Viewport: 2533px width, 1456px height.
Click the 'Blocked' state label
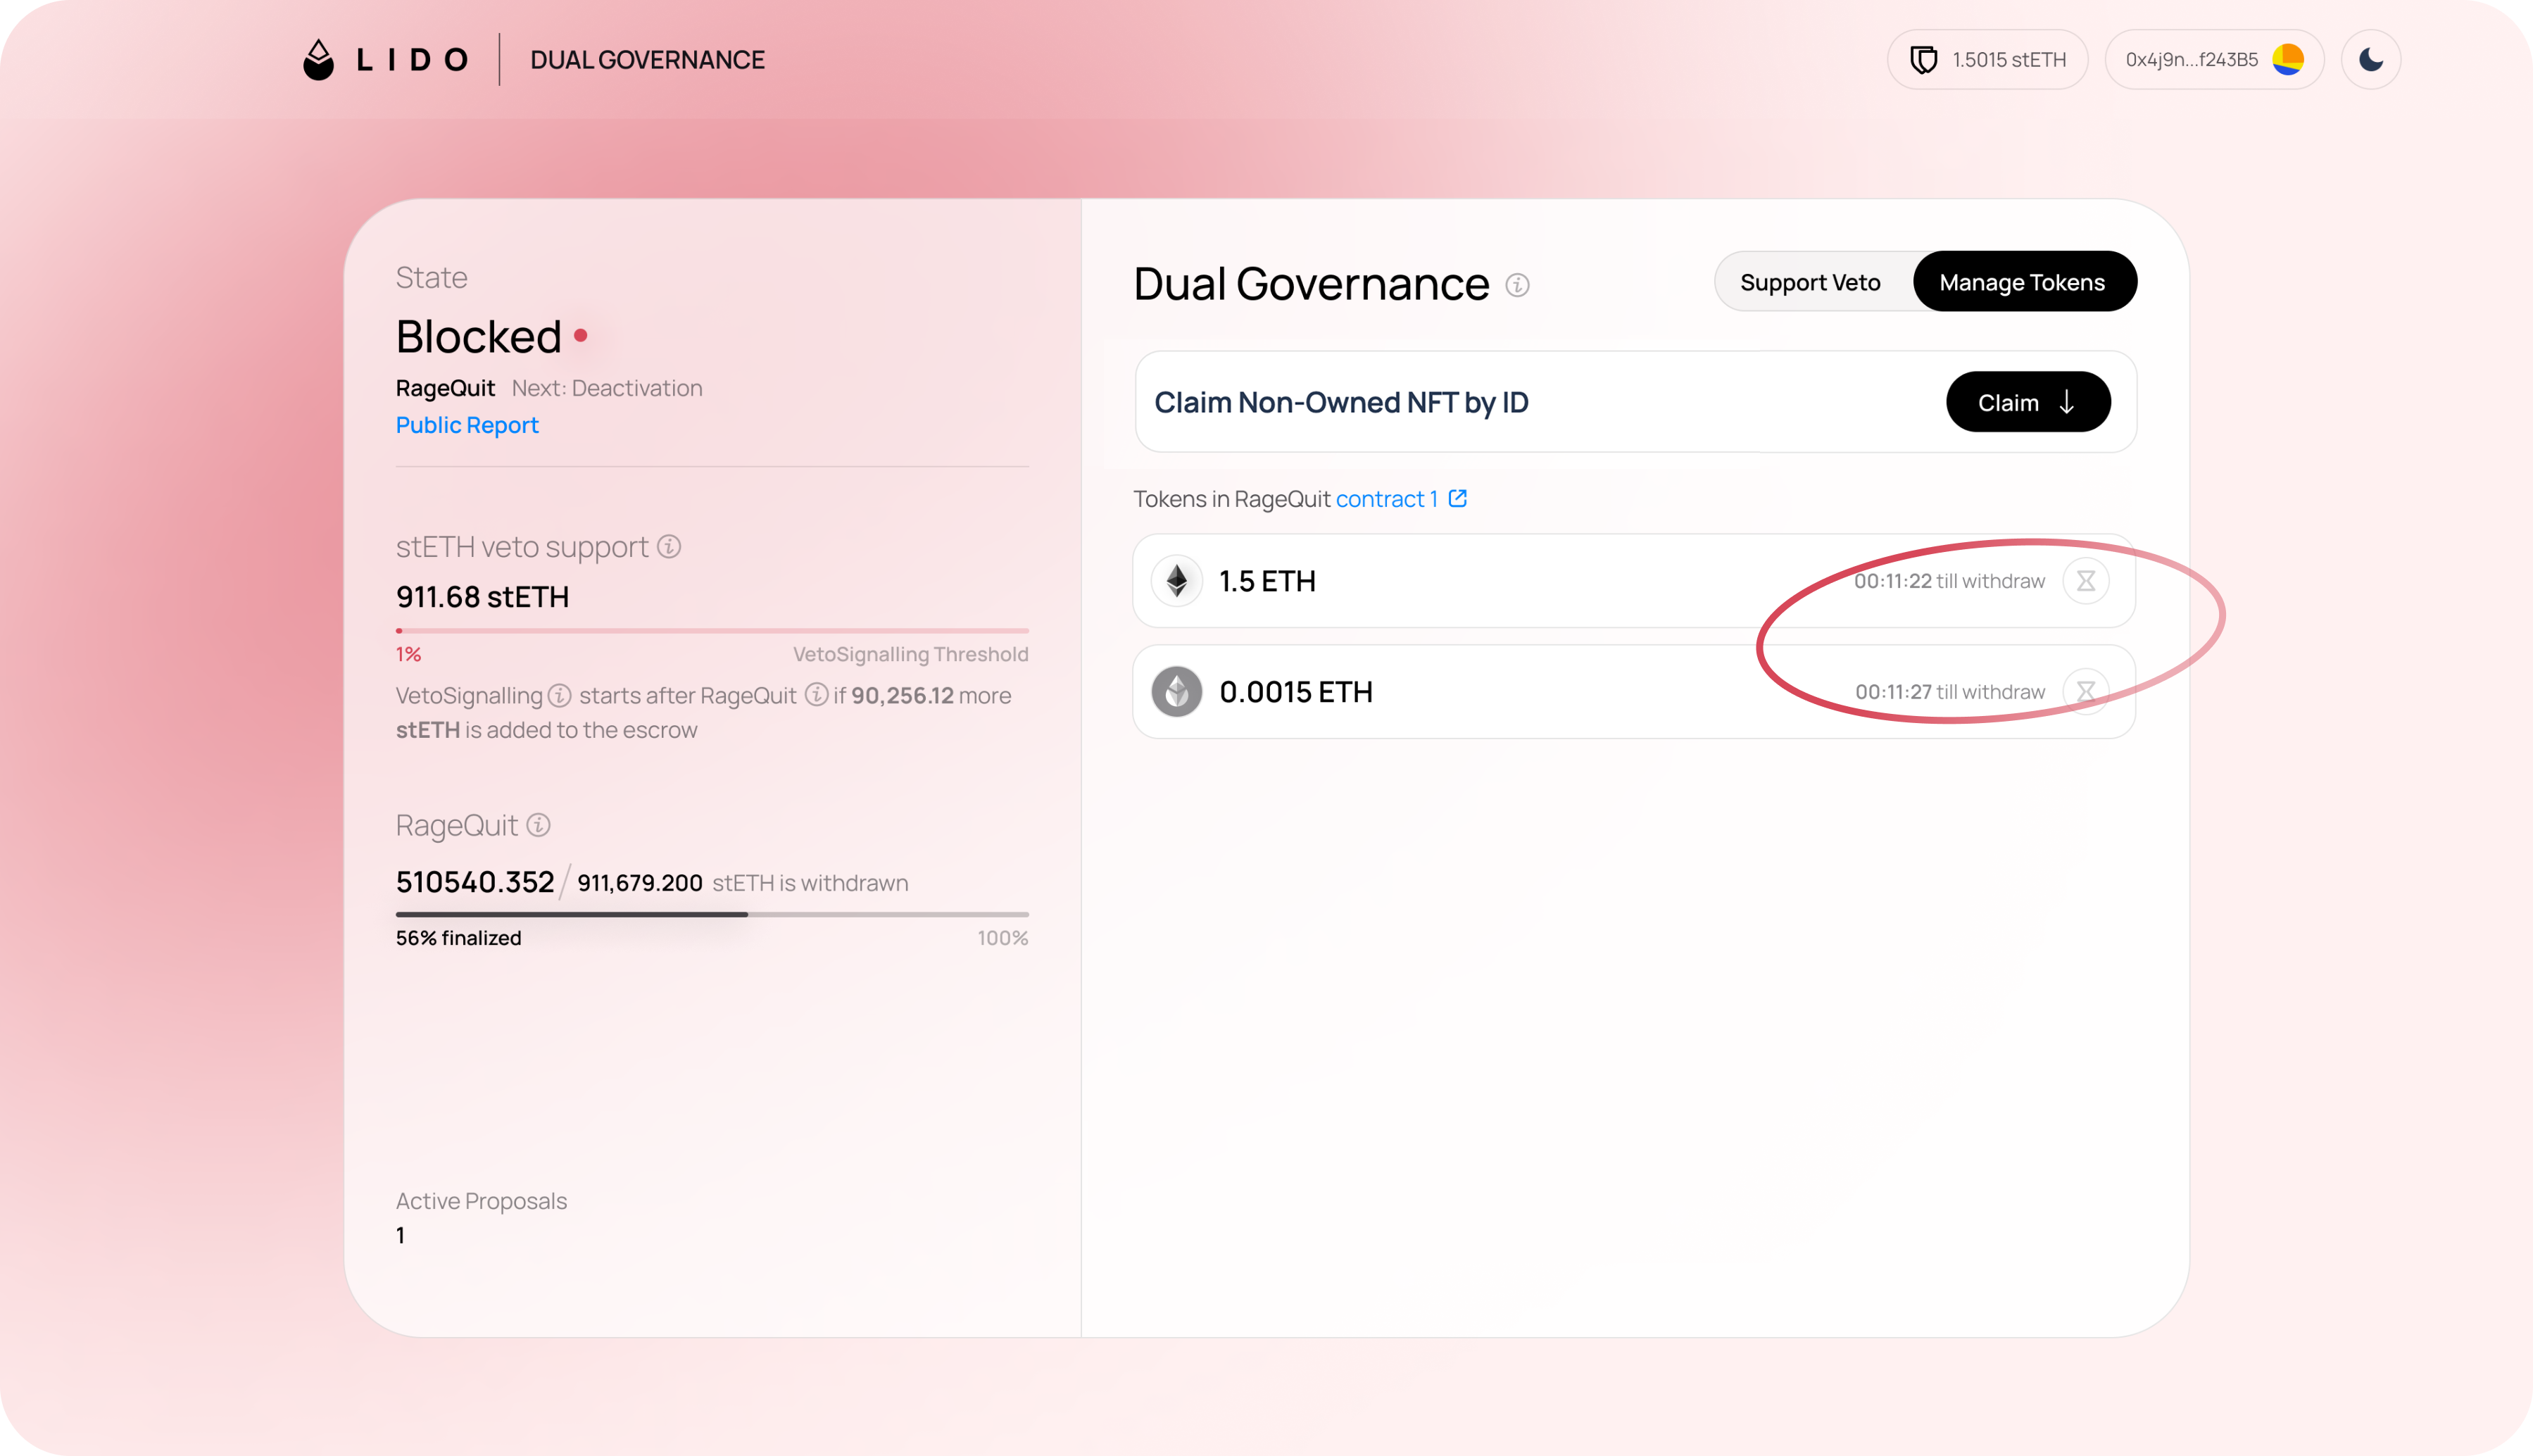coord(479,337)
